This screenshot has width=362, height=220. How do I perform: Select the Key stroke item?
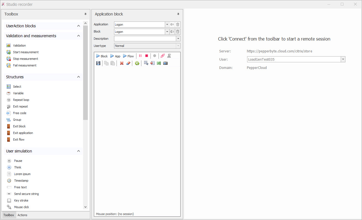[x=18, y=200]
